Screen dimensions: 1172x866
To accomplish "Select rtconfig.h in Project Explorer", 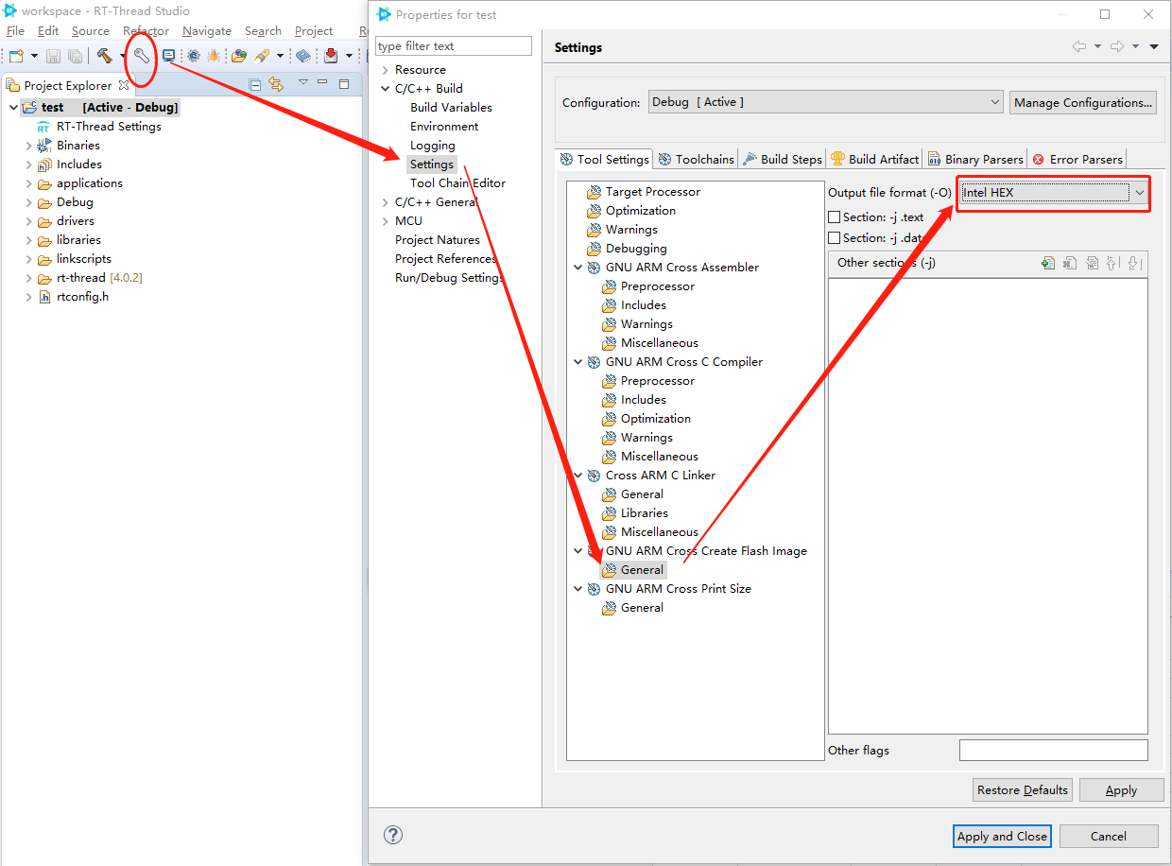I will [82, 297].
